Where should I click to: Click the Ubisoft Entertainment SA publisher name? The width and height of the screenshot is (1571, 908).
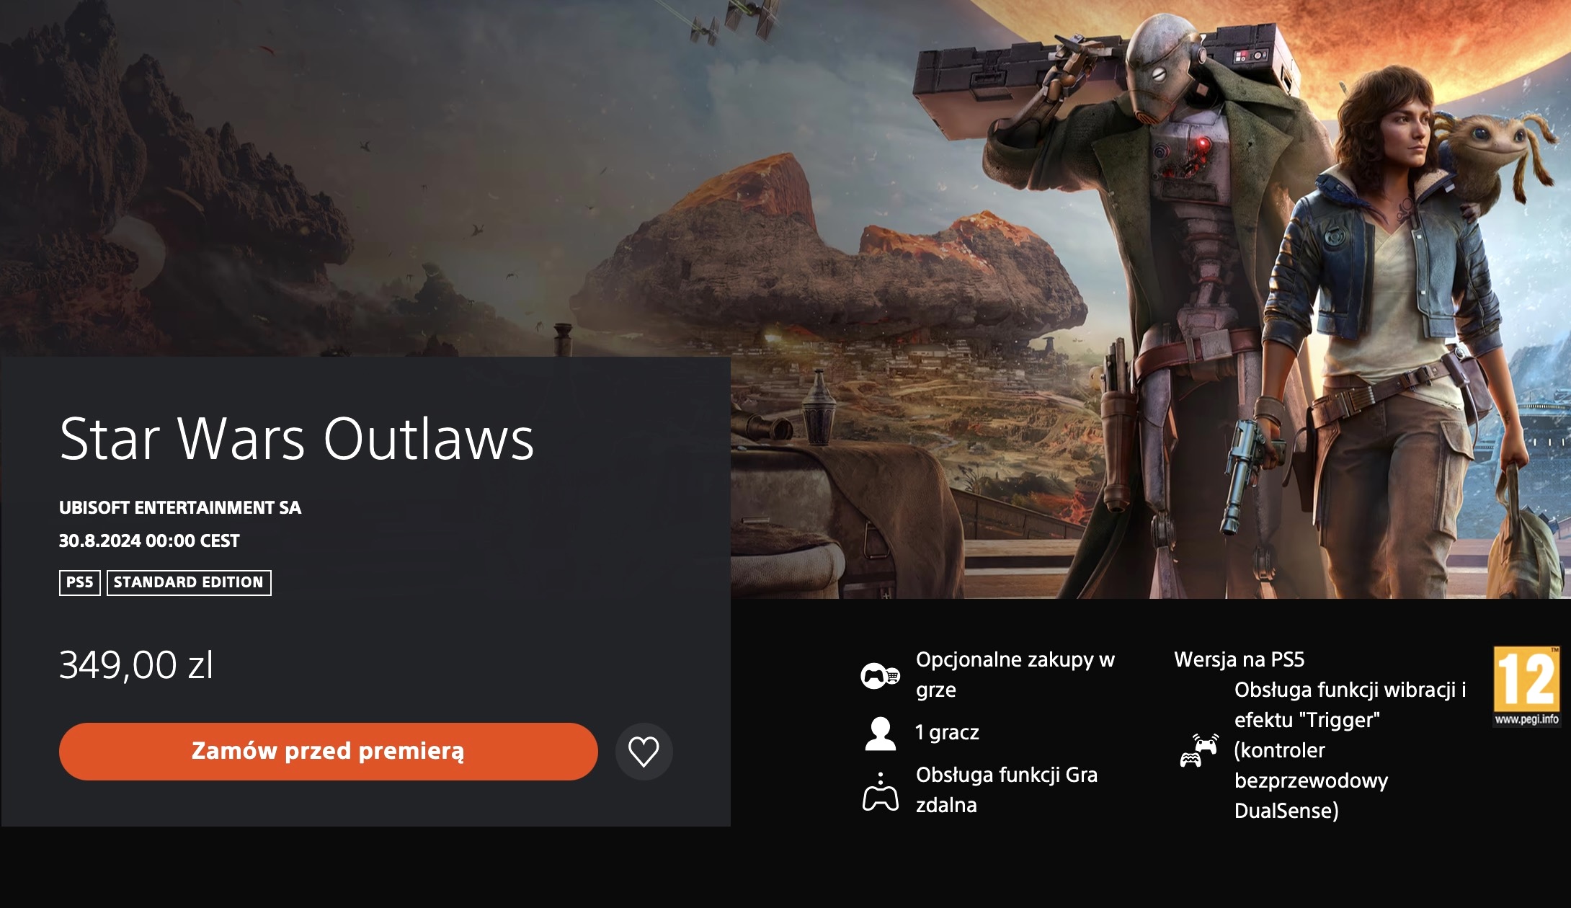[x=180, y=507]
